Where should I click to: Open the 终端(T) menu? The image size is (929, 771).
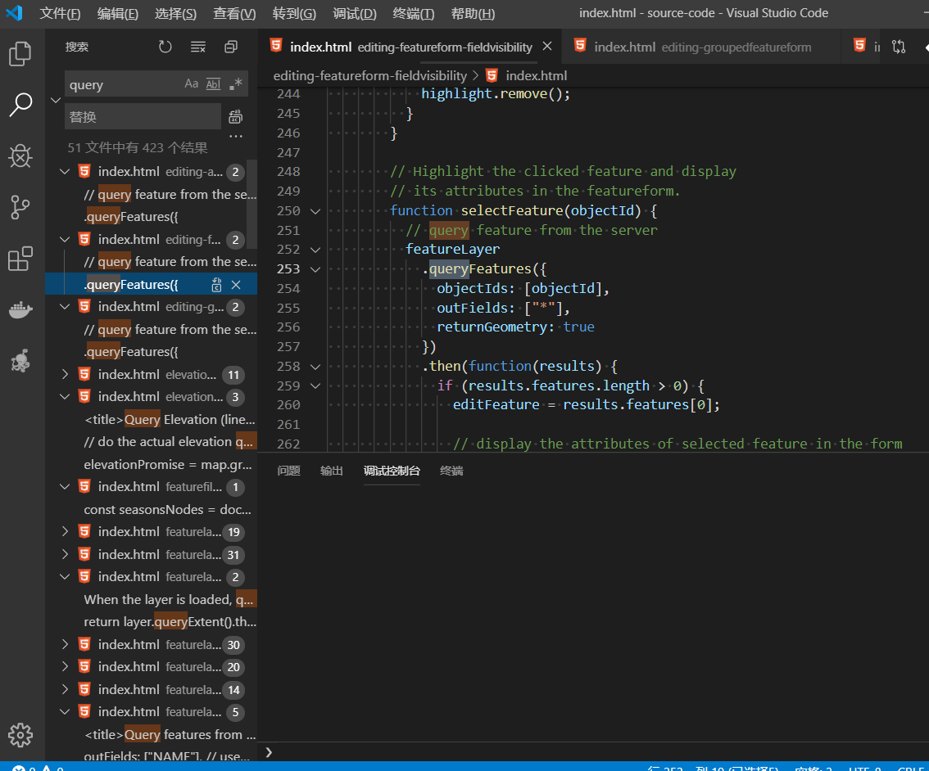[x=414, y=13]
